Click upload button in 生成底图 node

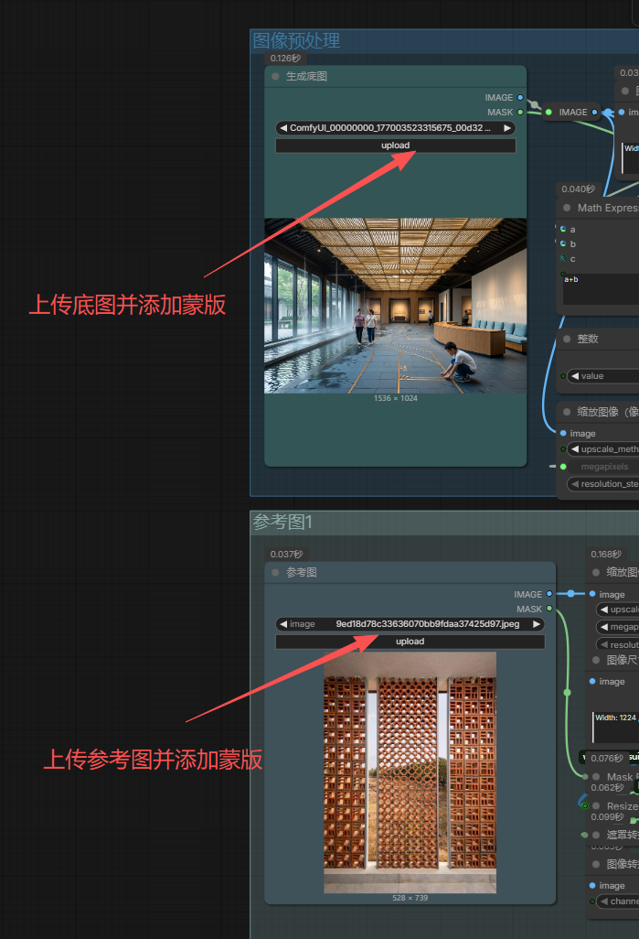pos(396,146)
